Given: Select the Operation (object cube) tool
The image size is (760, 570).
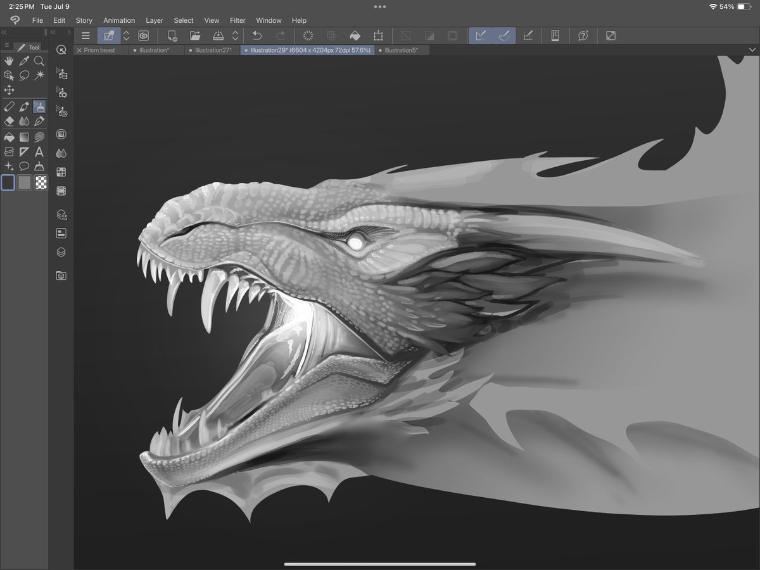Looking at the screenshot, I should click(x=9, y=75).
